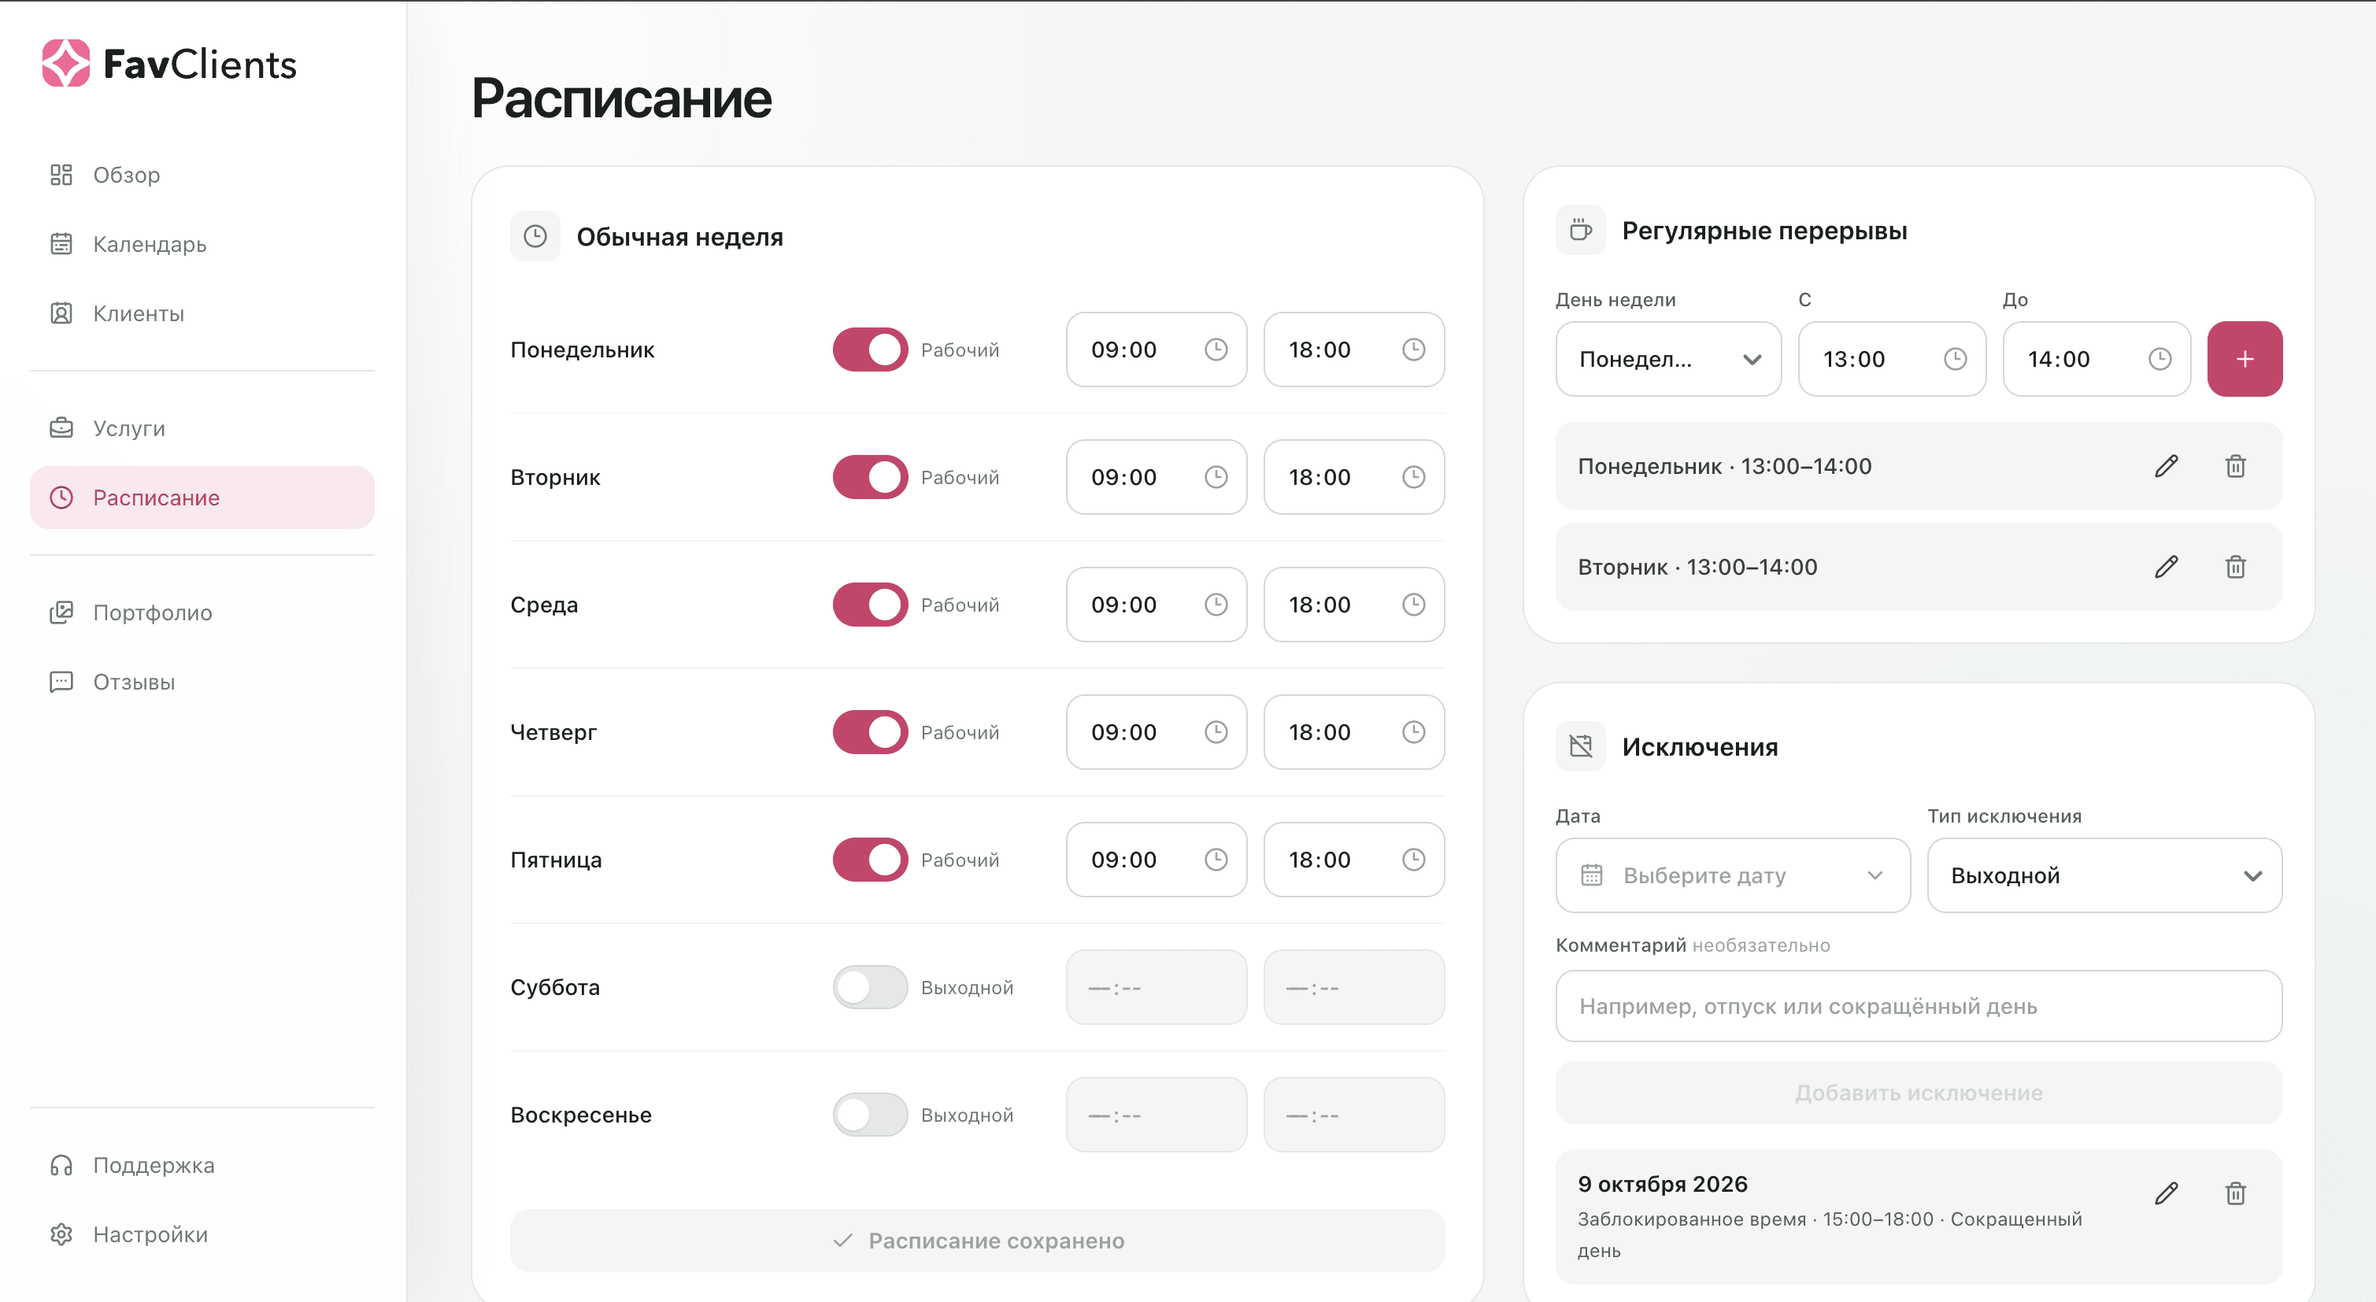Click the Комментарий input field
Image resolution: width=2376 pixels, height=1302 pixels.
pyautogui.click(x=1919, y=1006)
